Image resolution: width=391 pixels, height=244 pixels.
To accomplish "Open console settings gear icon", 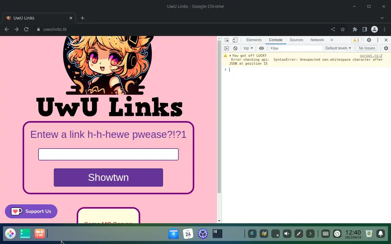I will 386,48.
